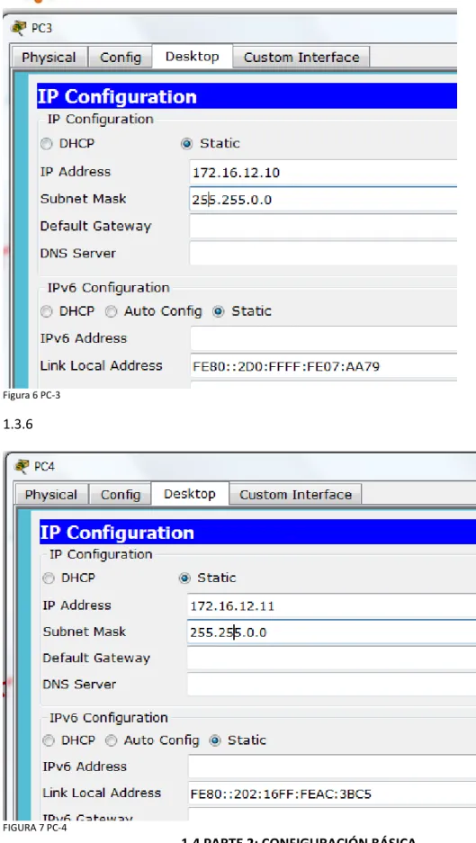Screen dimensions: 476x843
Task: Select IPv4 Static radio button in PC3
Action: [187, 144]
